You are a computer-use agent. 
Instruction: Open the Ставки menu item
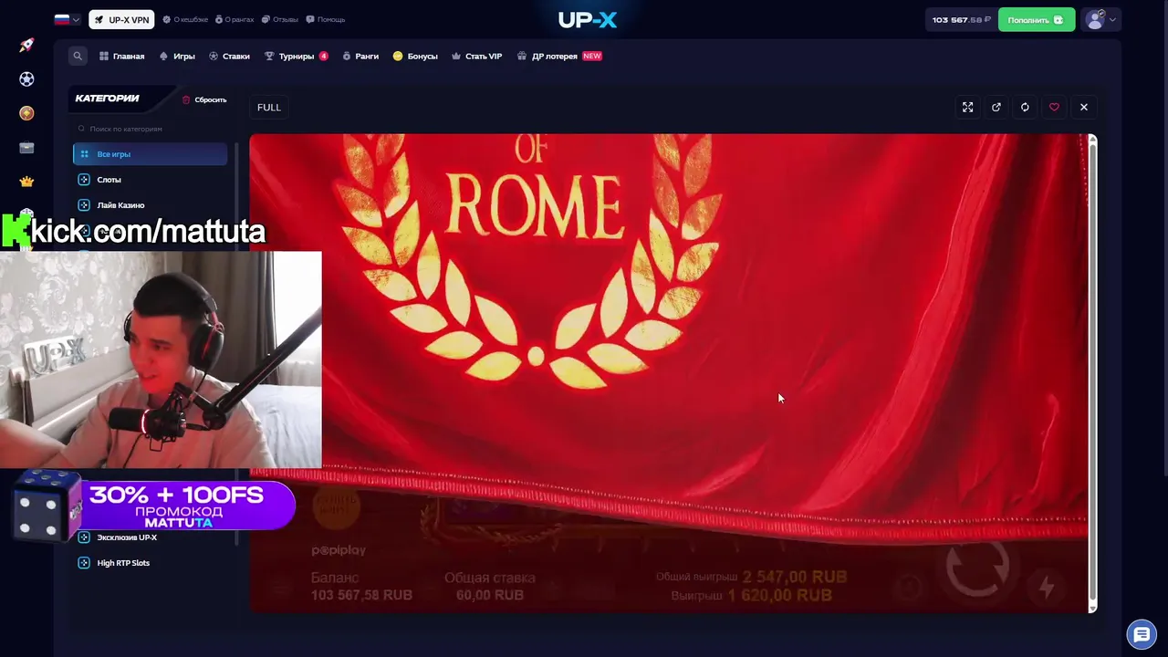tap(229, 56)
